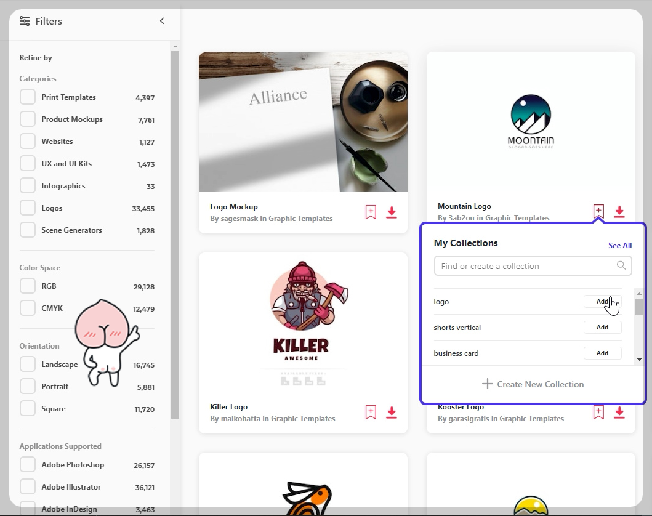Focus the Find or create a collection field
The height and width of the screenshot is (516, 652).
coord(533,265)
